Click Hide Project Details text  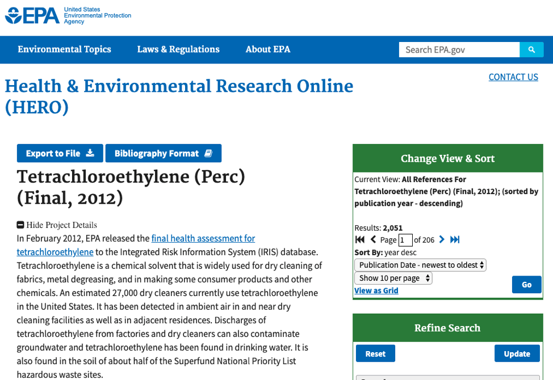61,225
